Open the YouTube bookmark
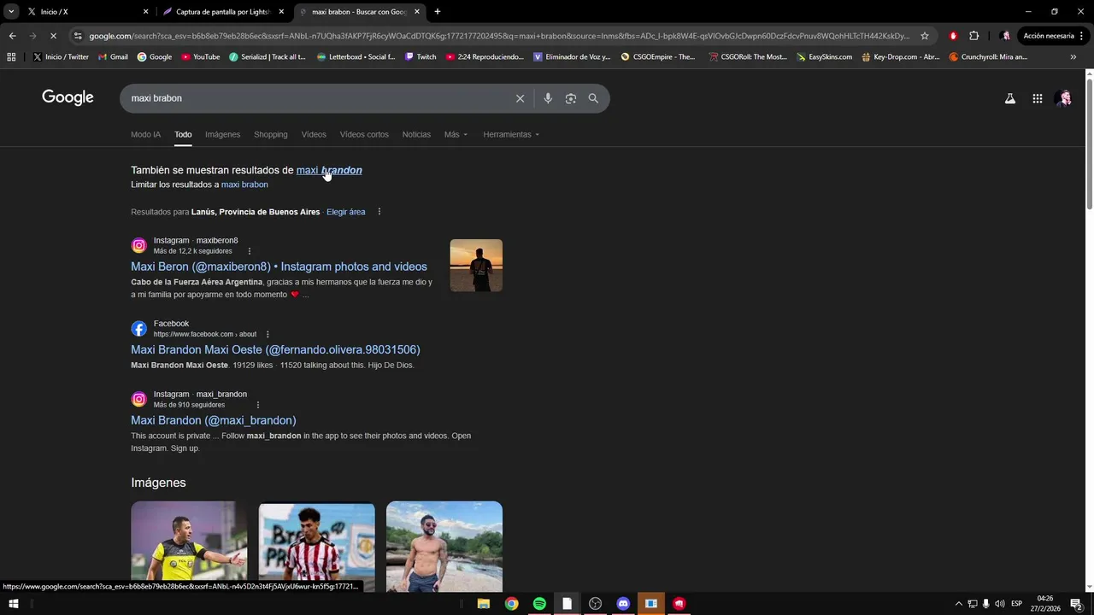The width and height of the screenshot is (1094, 615). tap(200, 57)
